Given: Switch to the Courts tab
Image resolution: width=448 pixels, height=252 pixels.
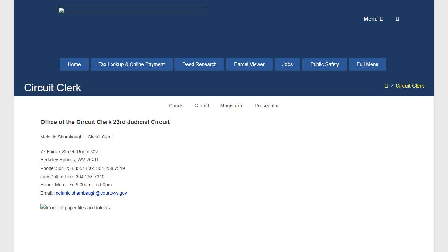Looking at the screenshot, I should 176,106.
